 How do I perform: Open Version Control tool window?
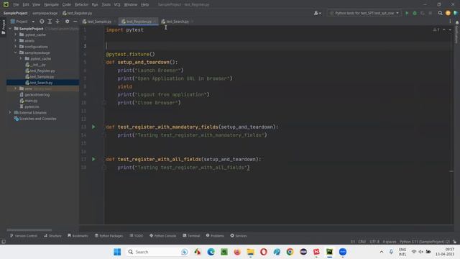tap(24, 236)
